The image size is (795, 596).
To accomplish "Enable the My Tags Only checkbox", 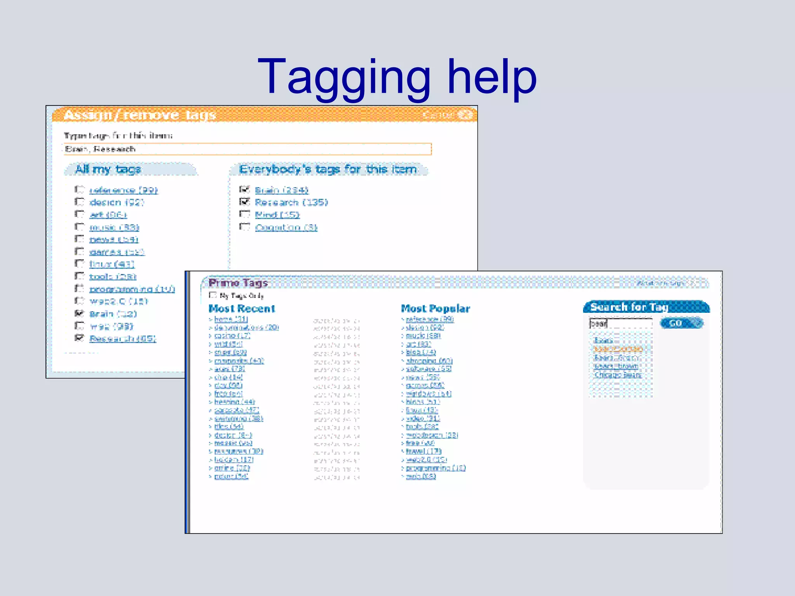I will [x=213, y=295].
